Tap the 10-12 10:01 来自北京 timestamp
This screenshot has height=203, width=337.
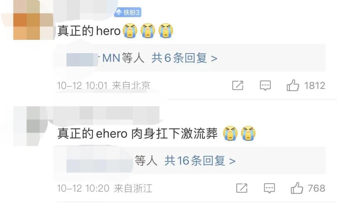click(104, 85)
